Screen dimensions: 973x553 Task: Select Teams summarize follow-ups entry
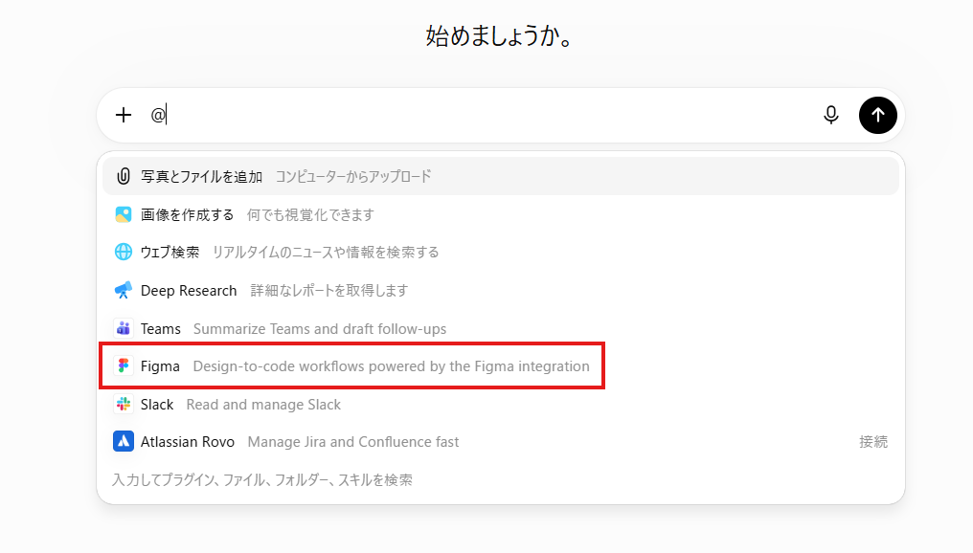(x=501, y=328)
